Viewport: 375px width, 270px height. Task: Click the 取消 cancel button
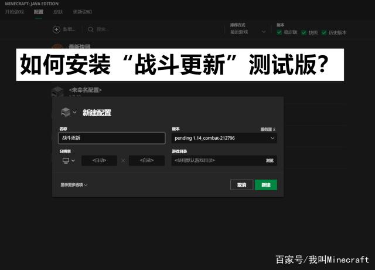241,185
